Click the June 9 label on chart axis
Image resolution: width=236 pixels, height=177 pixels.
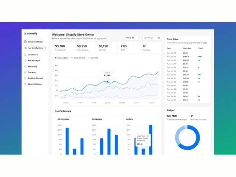108,103
